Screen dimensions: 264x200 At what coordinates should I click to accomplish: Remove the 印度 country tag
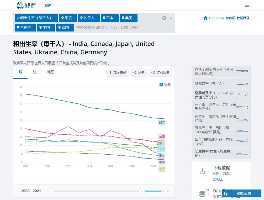(x=75, y=18)
